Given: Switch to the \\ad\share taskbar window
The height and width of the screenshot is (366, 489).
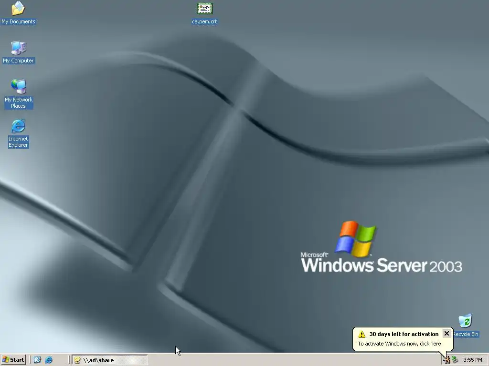Looking at the screenshot, I should [110, 360].
